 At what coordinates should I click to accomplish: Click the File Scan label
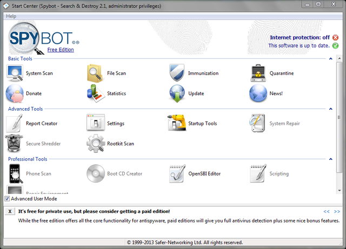[x=117, y=73]
